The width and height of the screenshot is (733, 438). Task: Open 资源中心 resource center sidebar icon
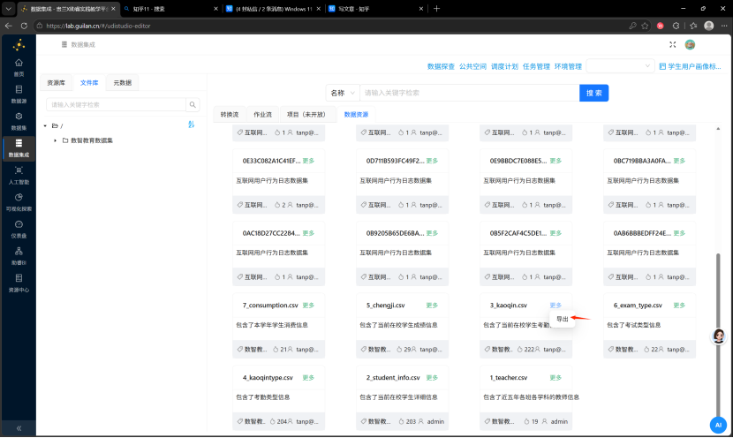point(19,283)
